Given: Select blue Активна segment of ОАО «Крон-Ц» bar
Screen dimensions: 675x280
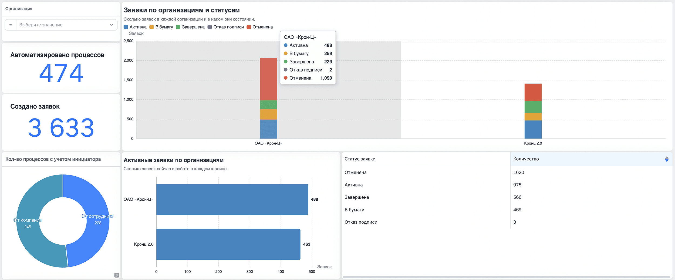Looking at the screenshot, I should point(268,129).
